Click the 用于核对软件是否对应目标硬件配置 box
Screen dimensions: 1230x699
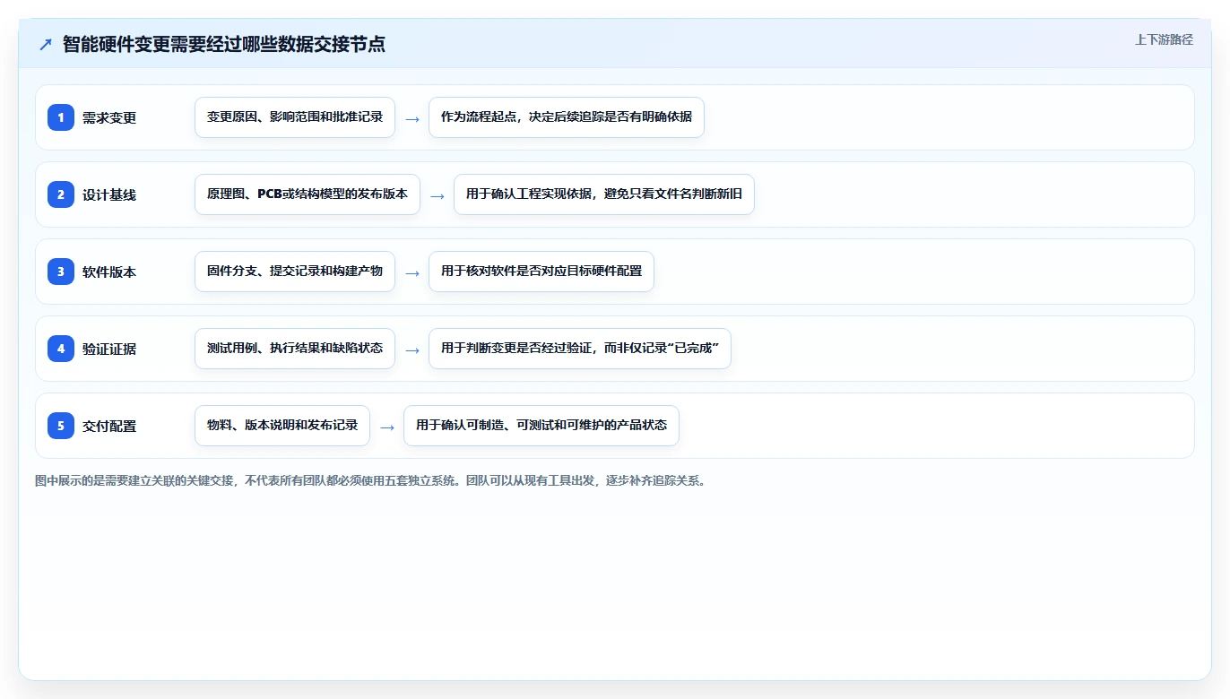click(541, 272)
